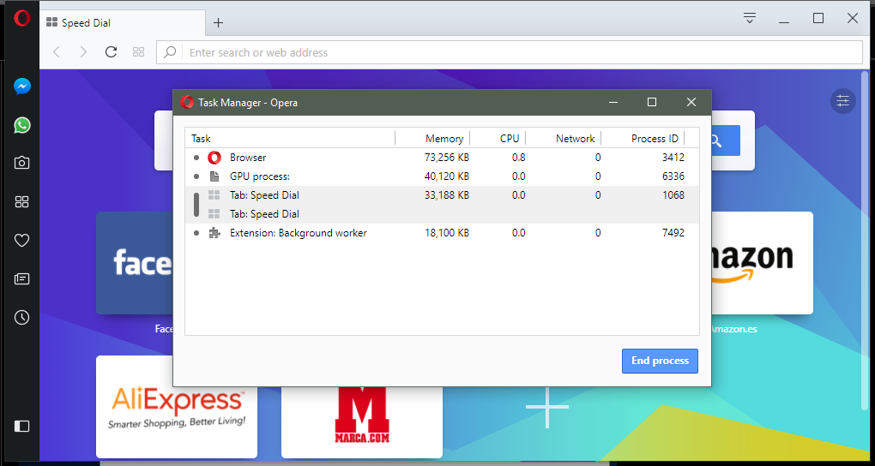Click the Snapshot camera icon

tap(22, 163)
